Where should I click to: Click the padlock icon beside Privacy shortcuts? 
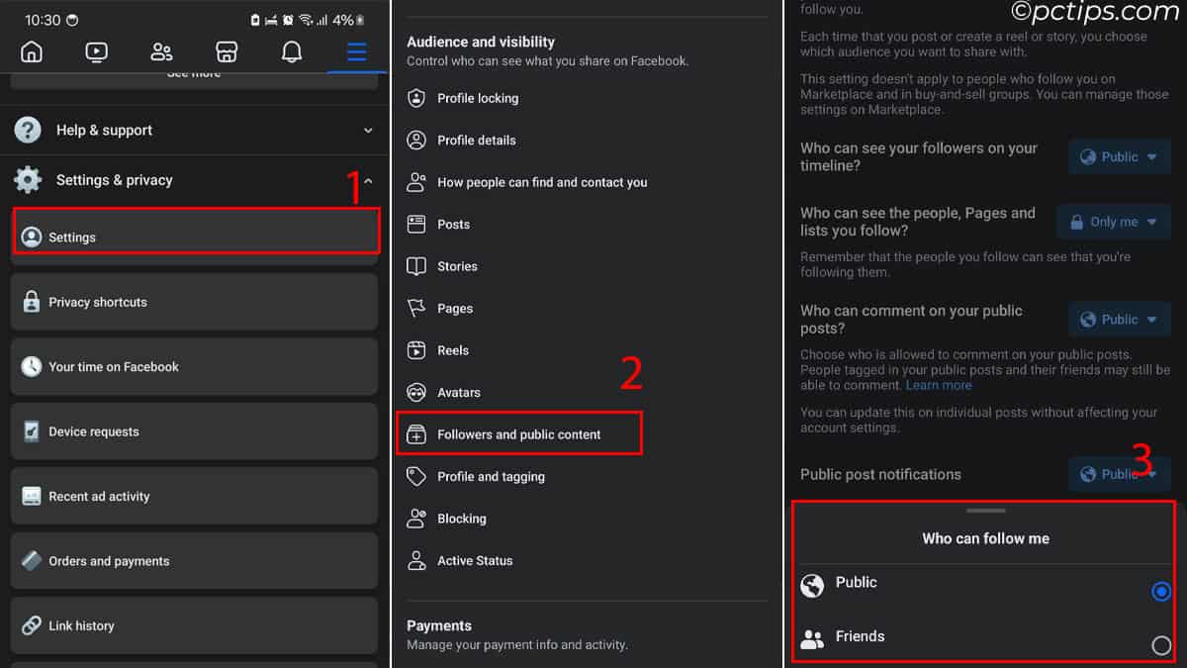pos(32,302)
